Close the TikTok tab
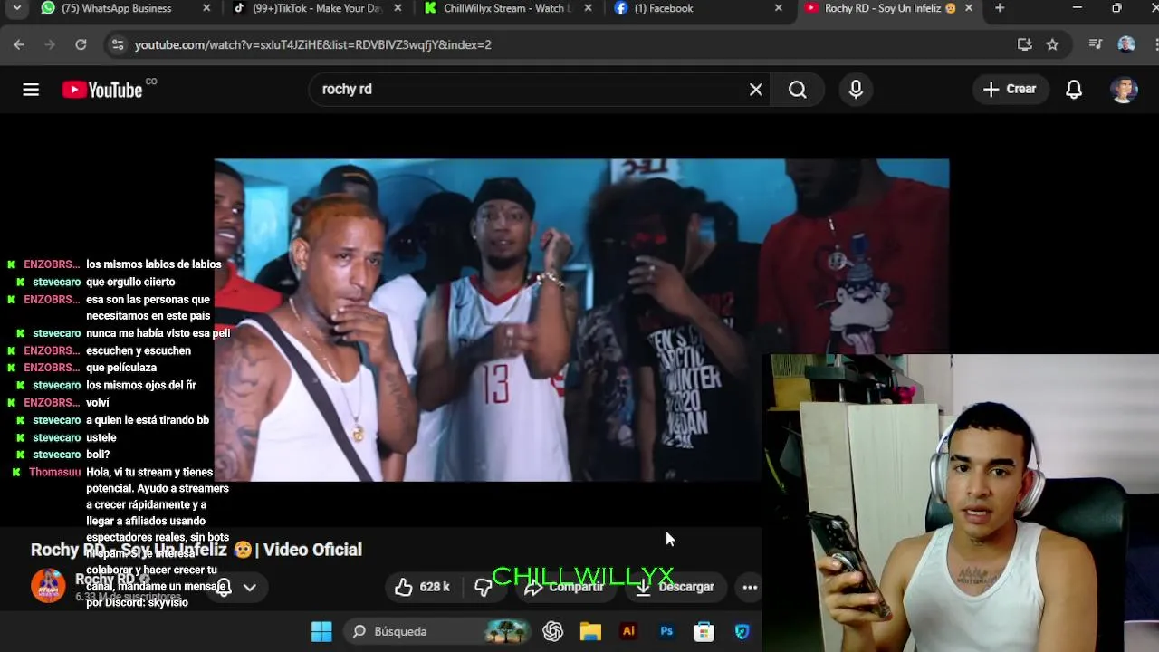 (398, 8)
